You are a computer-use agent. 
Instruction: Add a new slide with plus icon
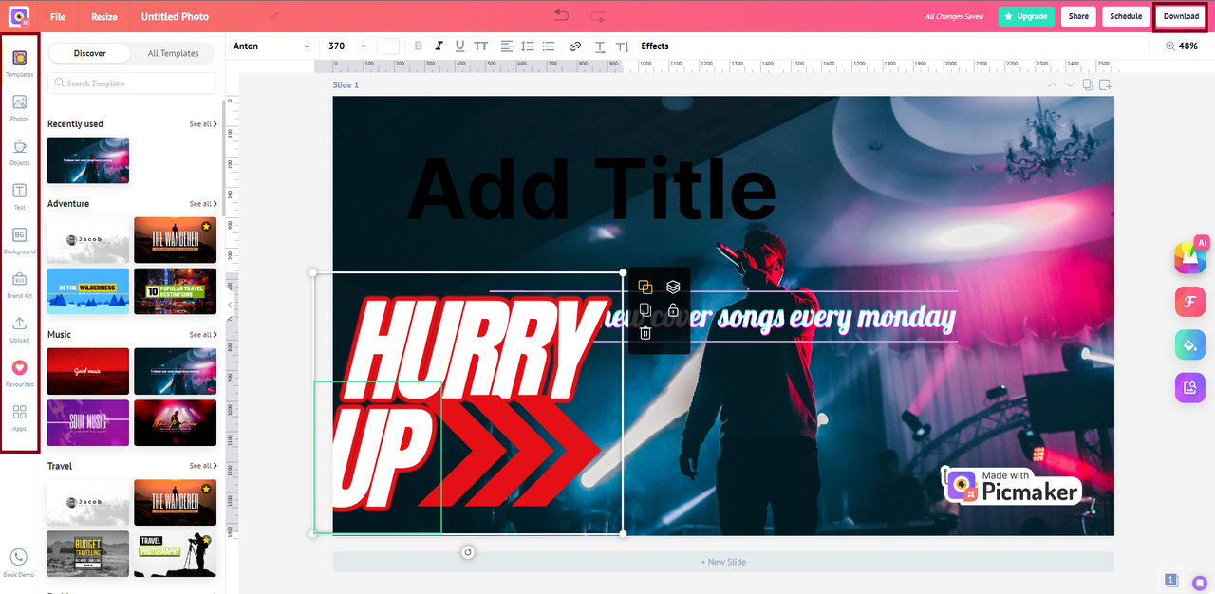[x=1105, y=84]
